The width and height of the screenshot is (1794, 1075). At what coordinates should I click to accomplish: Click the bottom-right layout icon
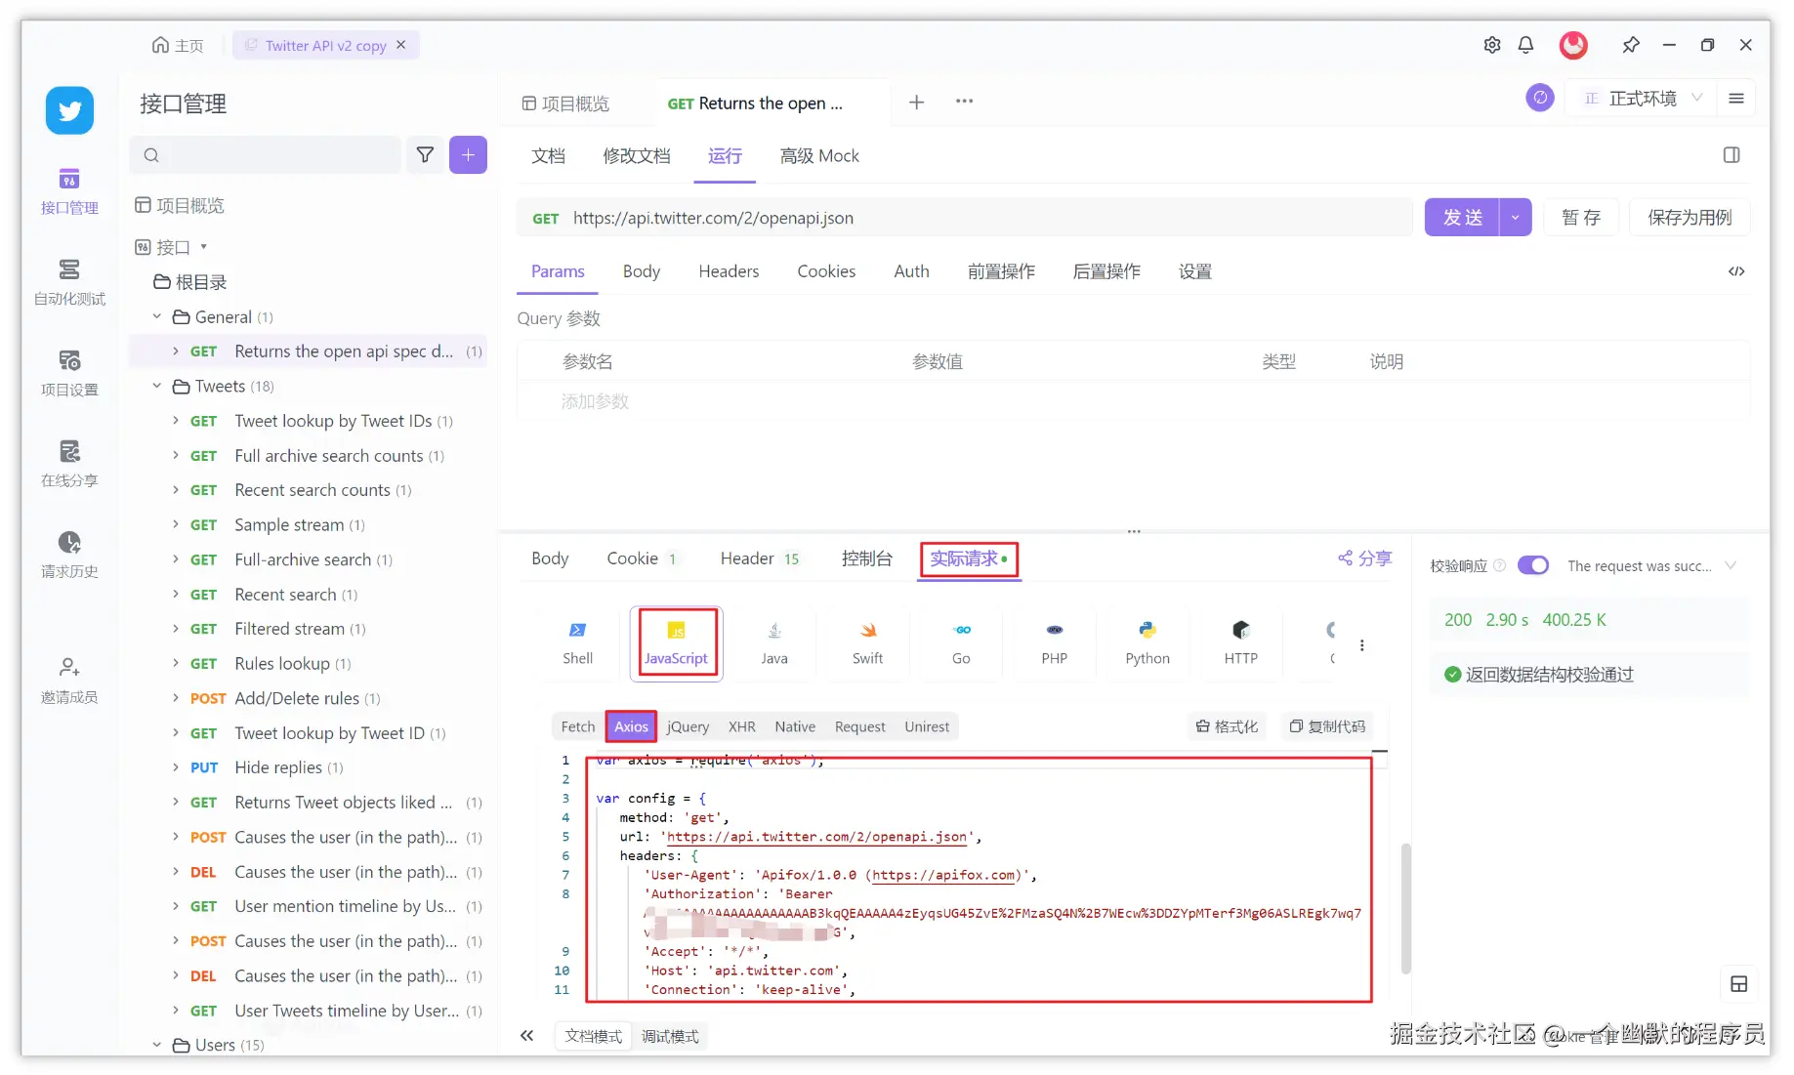(x=1738, y=983)
